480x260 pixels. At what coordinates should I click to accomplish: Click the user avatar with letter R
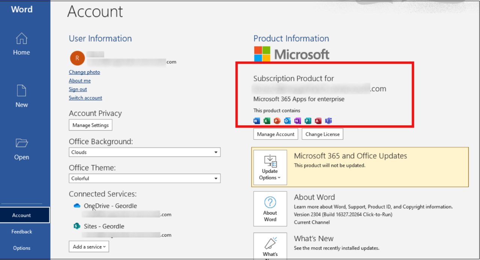[x=77, y=58]
